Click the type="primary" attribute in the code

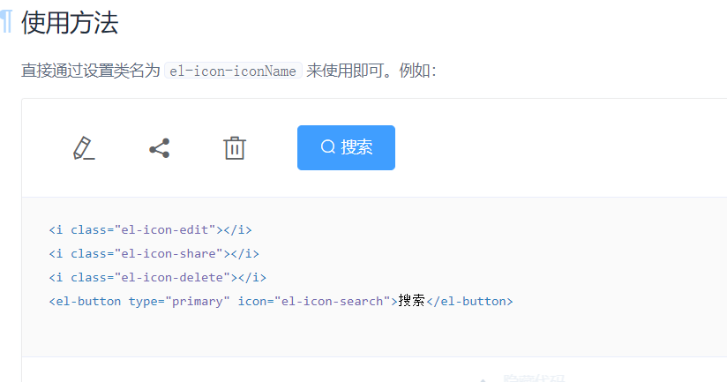click(179, 302)
